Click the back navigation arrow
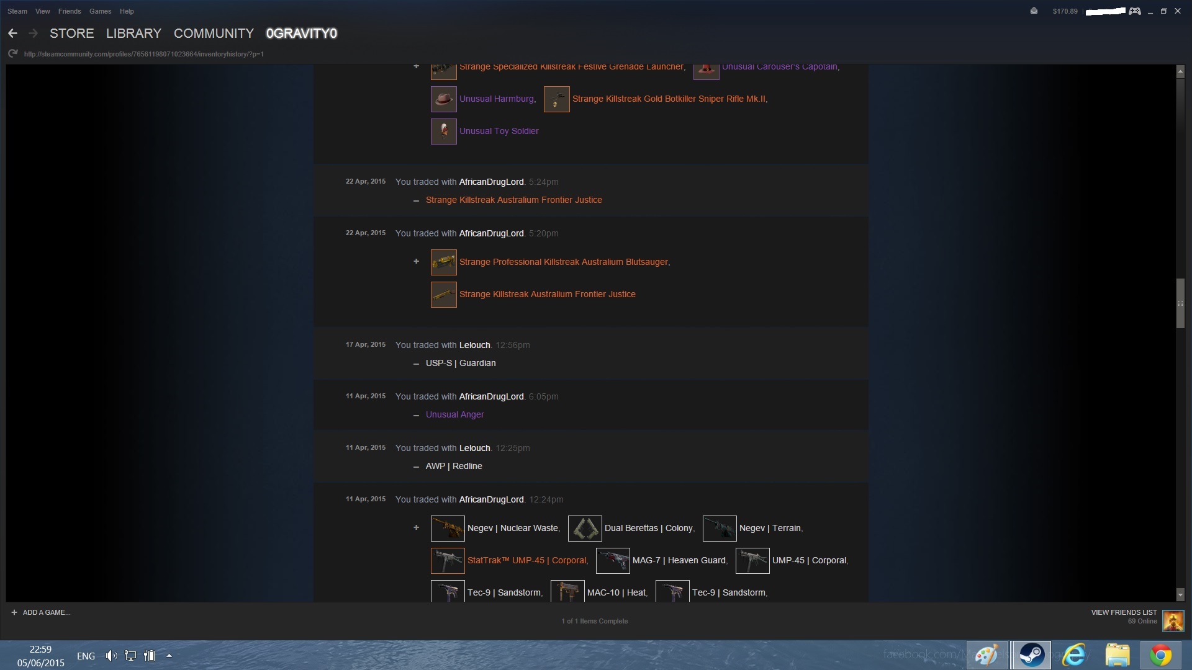The width and height of the screenshot is (1192, 670). 12,33
